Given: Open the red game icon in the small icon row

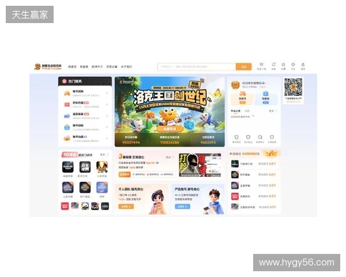Looking at the screenshot, I should coord(65,206).
